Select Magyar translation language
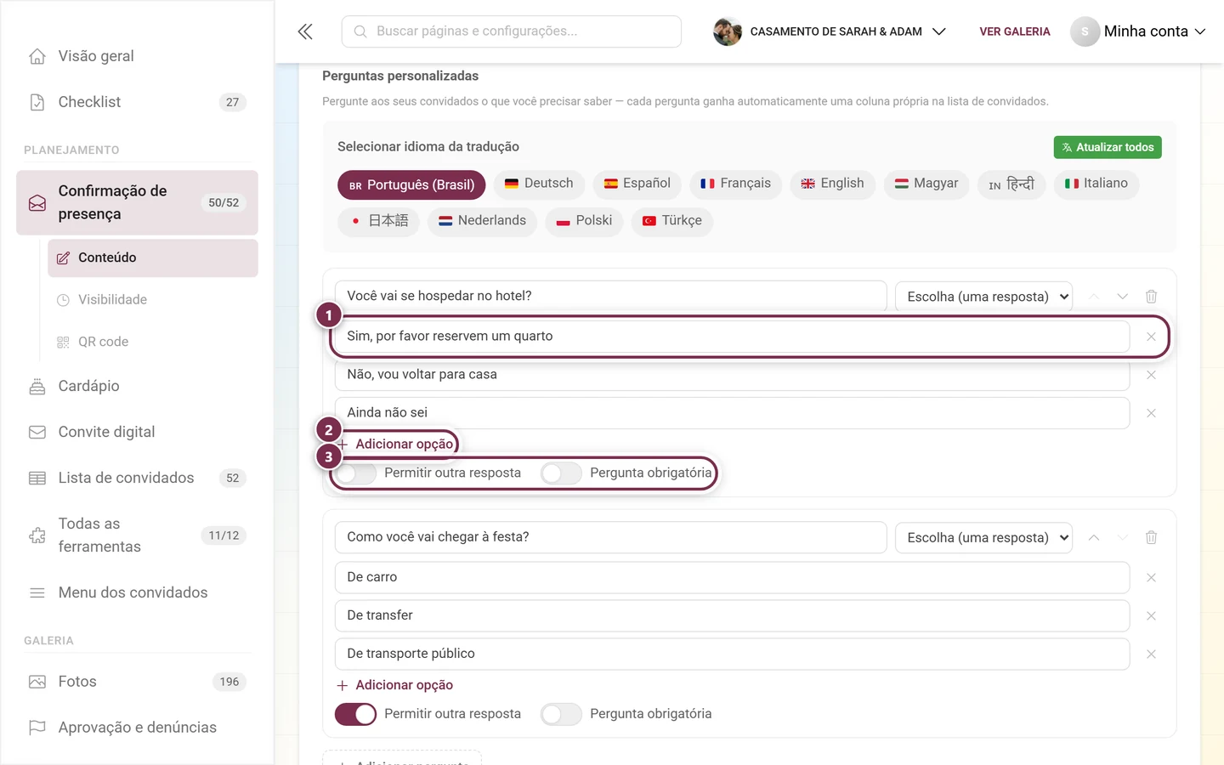This screenshot has height=765, width=1224. [926, 184]
